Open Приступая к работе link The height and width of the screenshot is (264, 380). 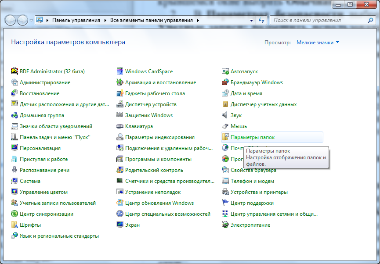coord(43,159)
